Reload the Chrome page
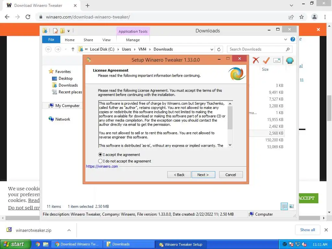Viewport: 332px width, 249px height. coord(28,17)
